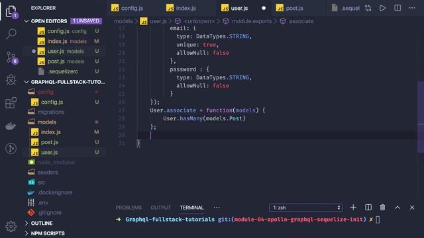Open the .env file
The height and width of the screenshot is (238, 424).
click(65, 202)
